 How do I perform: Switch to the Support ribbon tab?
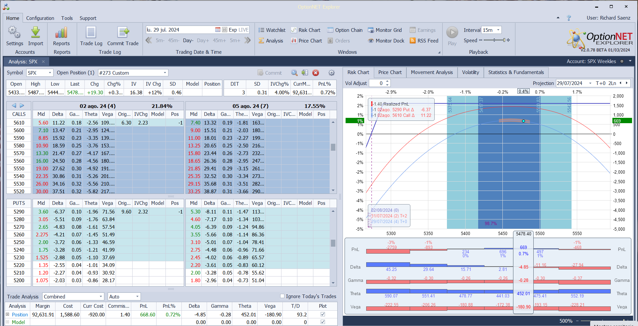(x=88, y=18)
